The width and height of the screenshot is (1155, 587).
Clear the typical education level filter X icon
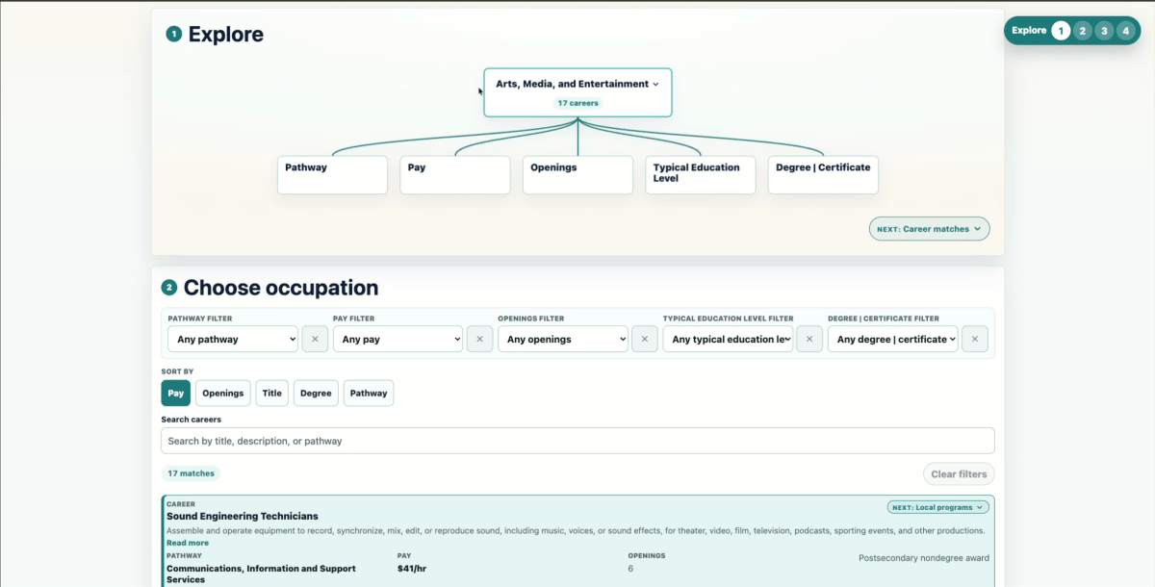click(810, 339)
